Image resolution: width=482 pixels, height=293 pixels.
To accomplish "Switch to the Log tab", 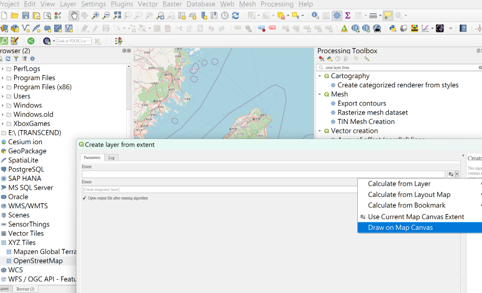I will coord(111,158).
